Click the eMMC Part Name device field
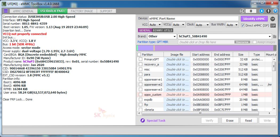The height and width of the screenshot is (137, 280). pyautogui.click(x=193, y=19)
